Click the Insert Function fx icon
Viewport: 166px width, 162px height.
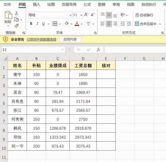click(x=98, y=50)
